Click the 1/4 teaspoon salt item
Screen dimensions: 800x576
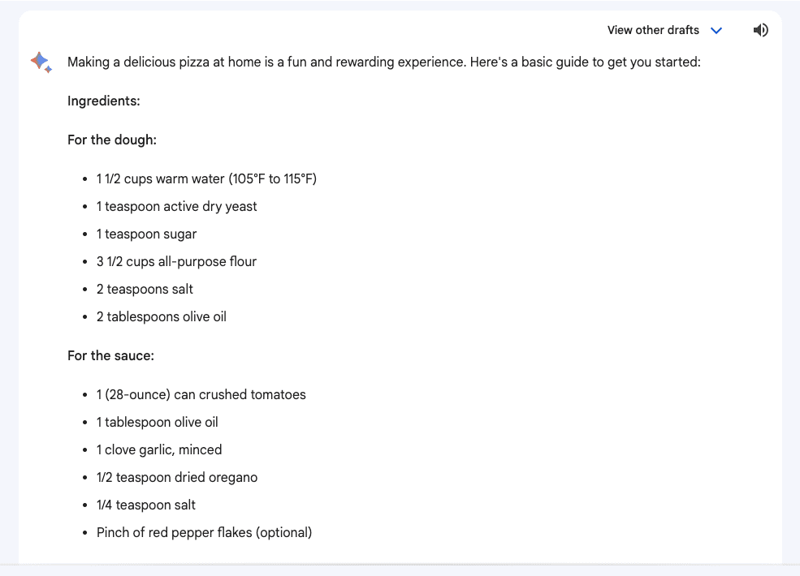[x=146, y=505]
